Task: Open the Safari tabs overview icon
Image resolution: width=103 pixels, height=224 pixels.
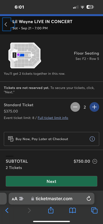Action: (x=94, y=211)
